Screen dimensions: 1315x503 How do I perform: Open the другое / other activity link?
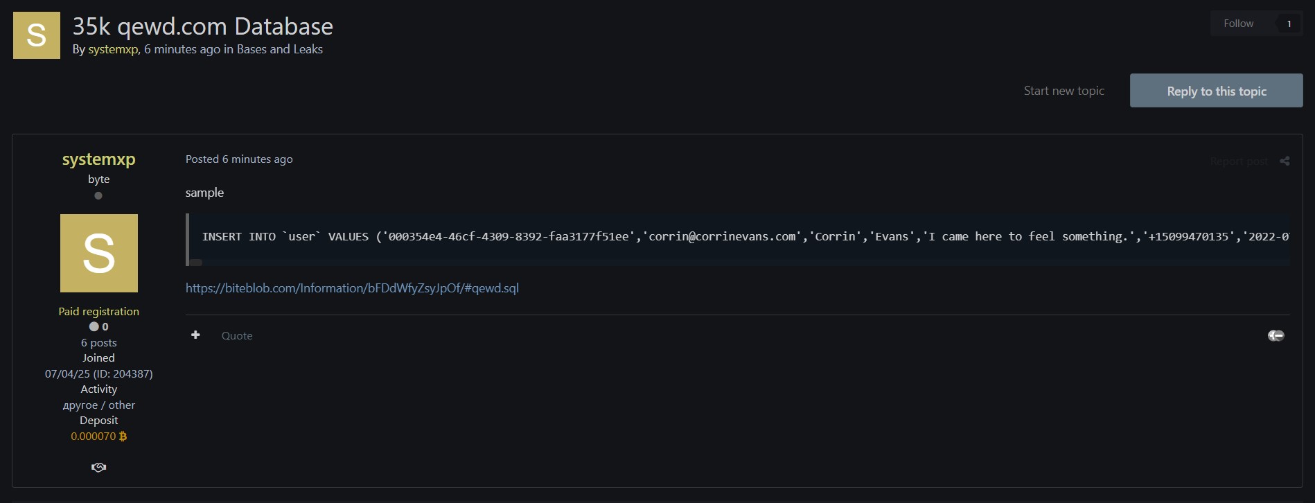click(98, 405)
